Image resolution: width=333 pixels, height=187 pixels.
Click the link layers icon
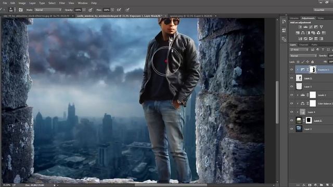(x=298, y=185)
